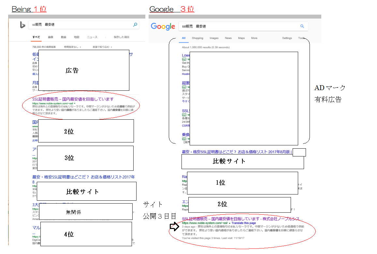Open the 言語で絞り込む dropdown on Bing
Viewport: 377px width, 254px height.
[x=102, y=46]
